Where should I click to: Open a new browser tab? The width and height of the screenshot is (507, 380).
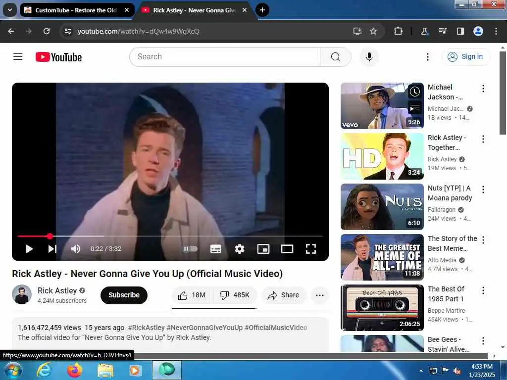click(262, 10)
